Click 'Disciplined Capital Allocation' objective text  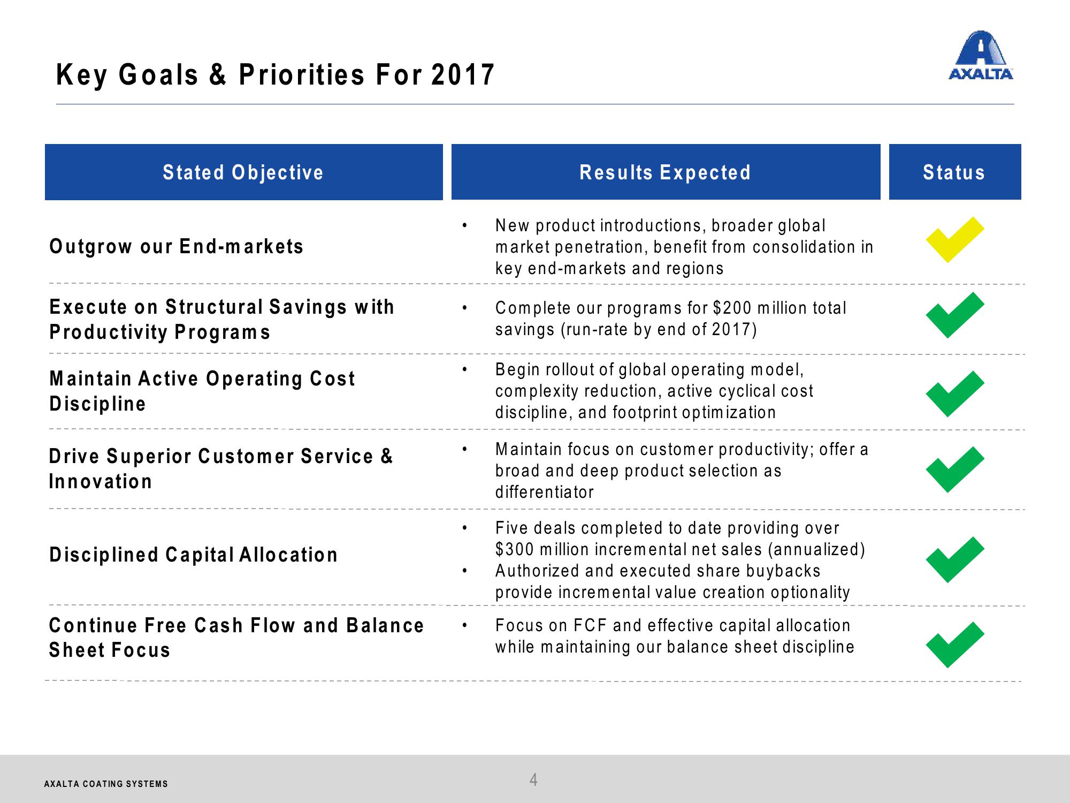coord(194,555)
